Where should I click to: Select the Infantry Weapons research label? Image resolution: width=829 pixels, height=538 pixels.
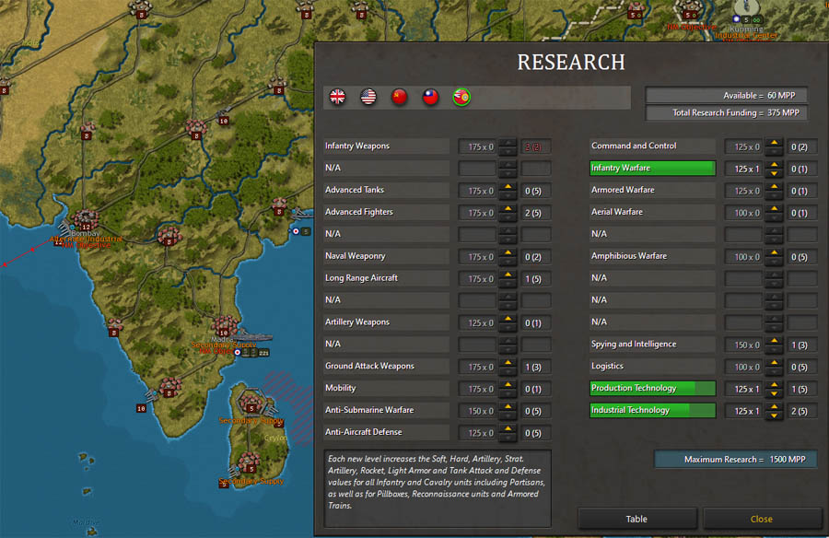386,146
